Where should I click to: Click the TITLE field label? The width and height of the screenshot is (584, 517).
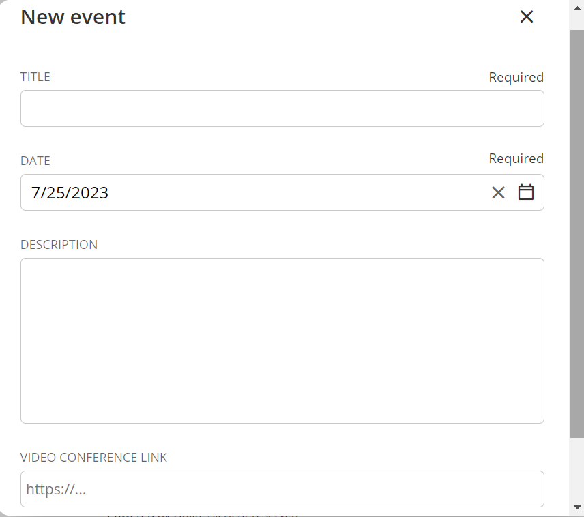[x=35, y=77]
